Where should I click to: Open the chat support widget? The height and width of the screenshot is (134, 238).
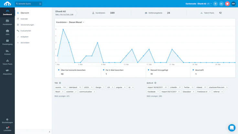pyautogui.click(x=232, y=128)
